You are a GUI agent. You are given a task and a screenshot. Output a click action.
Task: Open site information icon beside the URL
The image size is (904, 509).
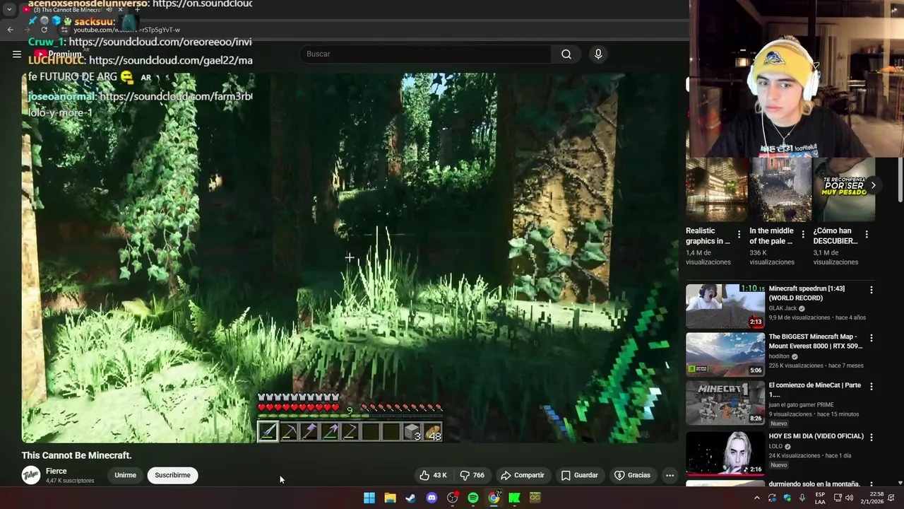(x=64, y=30)
